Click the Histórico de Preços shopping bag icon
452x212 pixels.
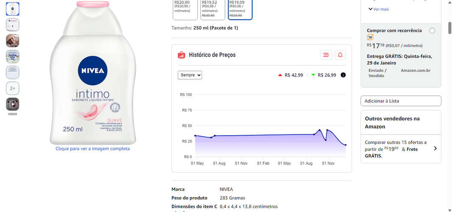pos(181,55)
